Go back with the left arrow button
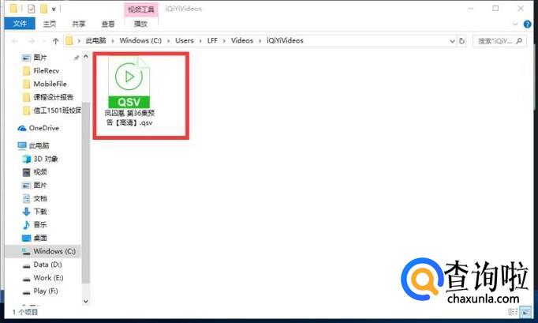538x323 pixels. [15, 41]
